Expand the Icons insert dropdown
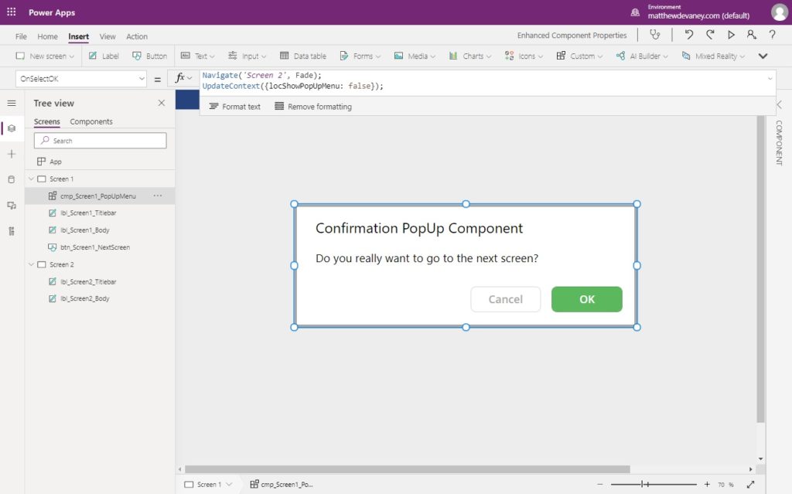 [524, 56]
